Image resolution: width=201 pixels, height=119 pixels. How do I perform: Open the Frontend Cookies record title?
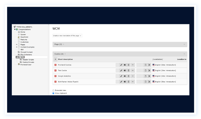[65, 65]
